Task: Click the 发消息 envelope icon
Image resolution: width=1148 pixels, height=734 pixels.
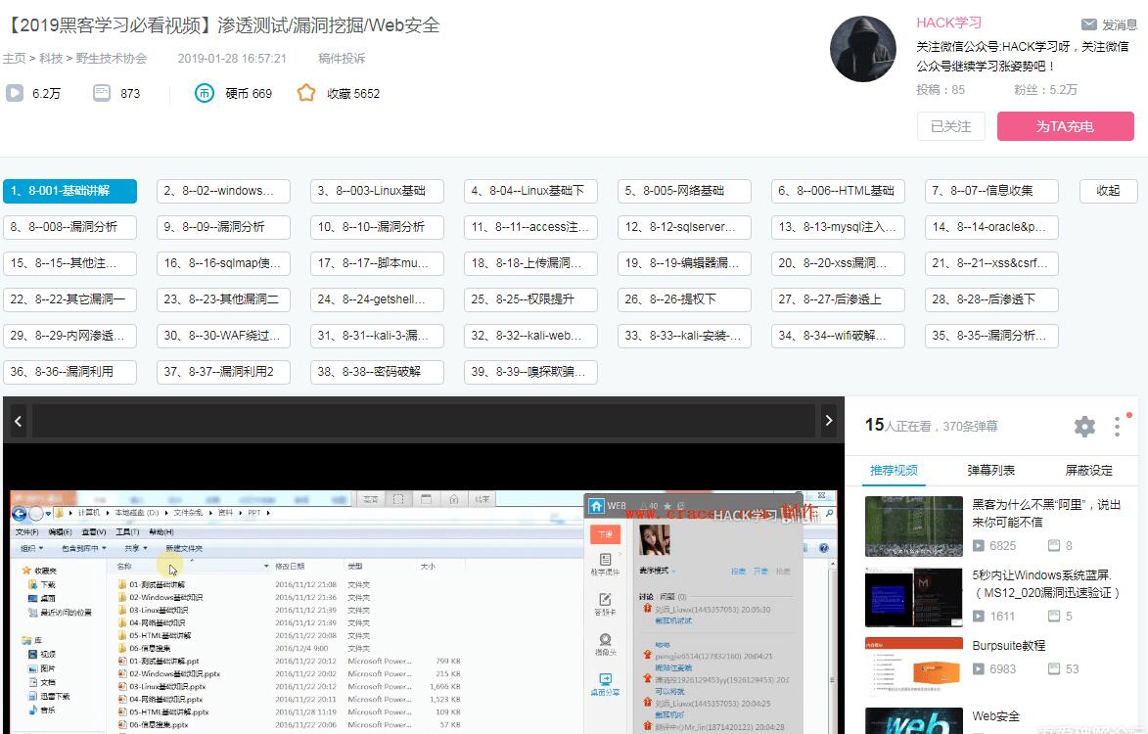Action: click(x=1091, y=21)
